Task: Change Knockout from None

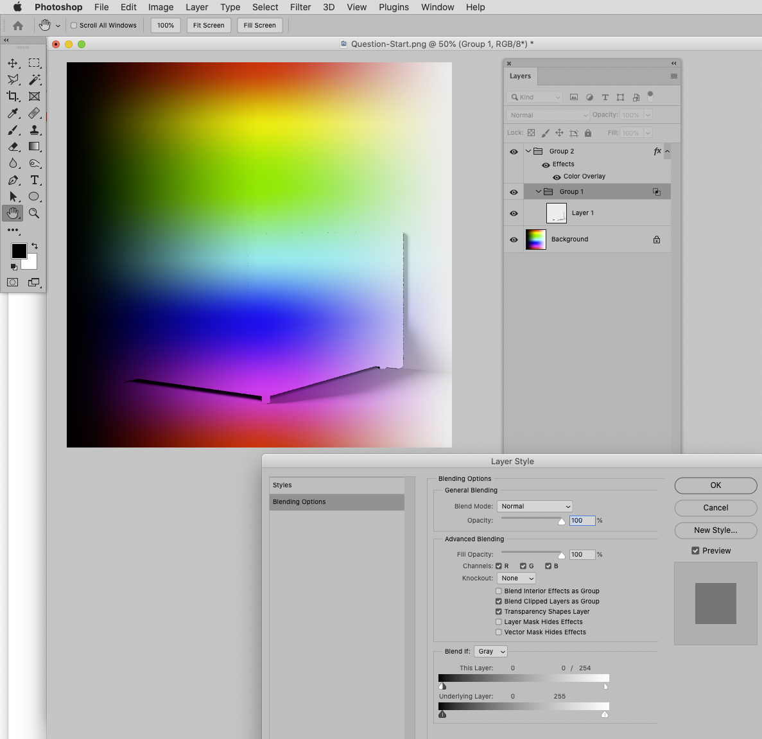Action: pyautogui.click(x=516, y=578)
